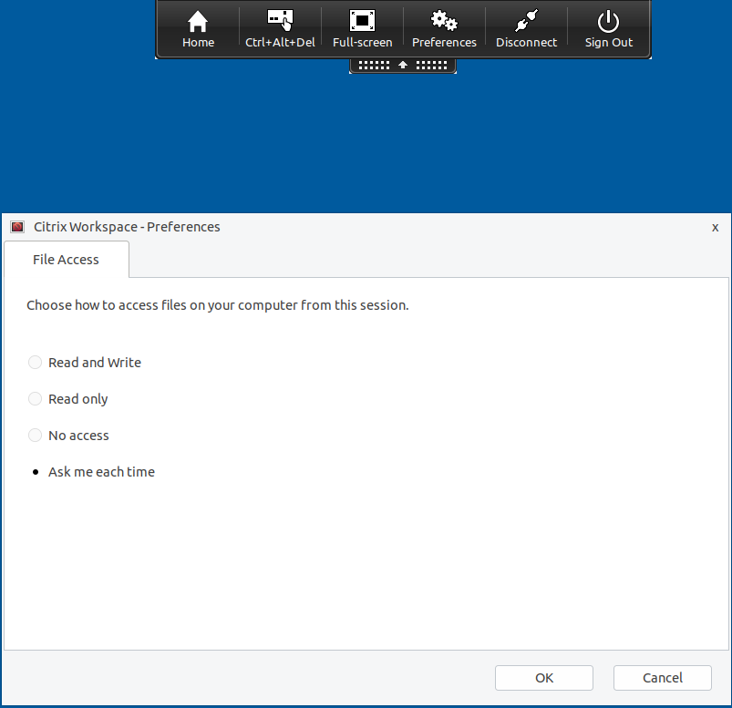
Task: Click the red Citrix icon in the title bar
Action: point(16,226)
